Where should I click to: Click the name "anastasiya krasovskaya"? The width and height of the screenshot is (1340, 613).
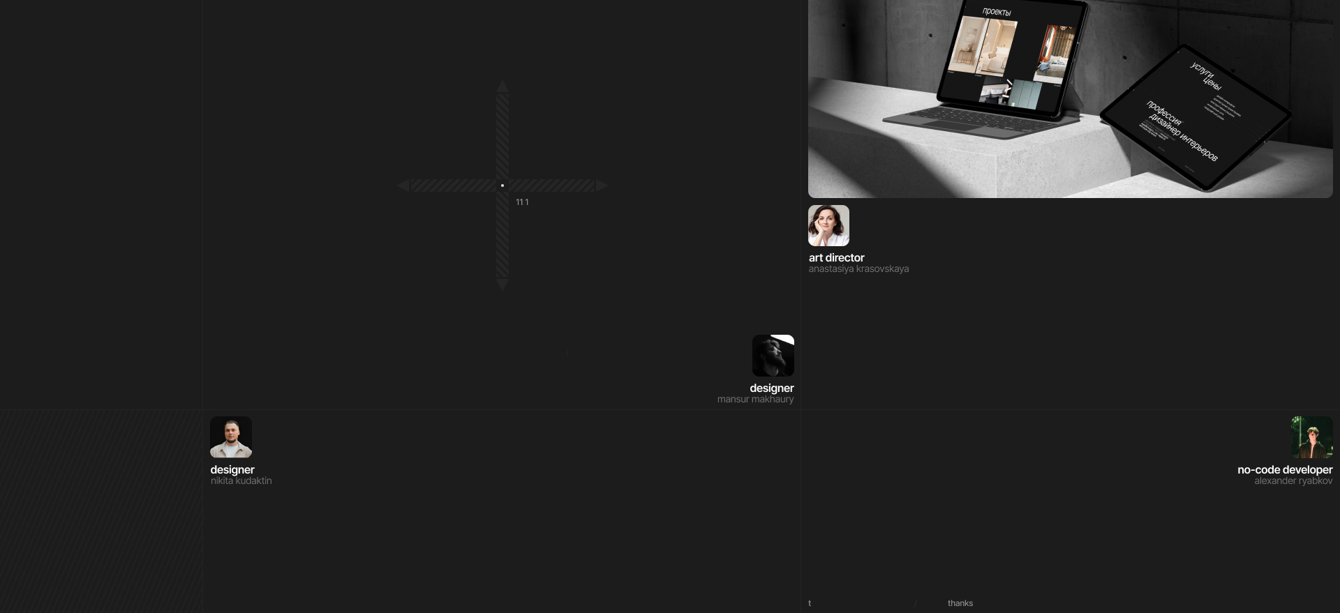coord(858,269)
